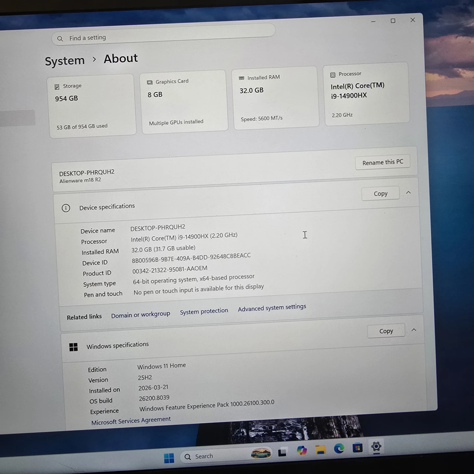This screenshot has height=474, width=474.
Task: Minimize the Settings window
Action: [x=373, y=21]
